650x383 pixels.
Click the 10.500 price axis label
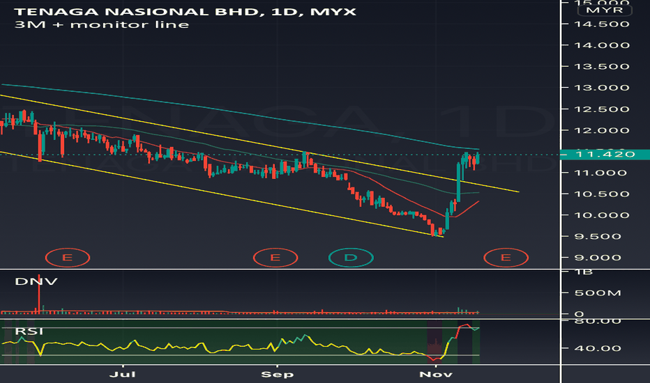601,194
